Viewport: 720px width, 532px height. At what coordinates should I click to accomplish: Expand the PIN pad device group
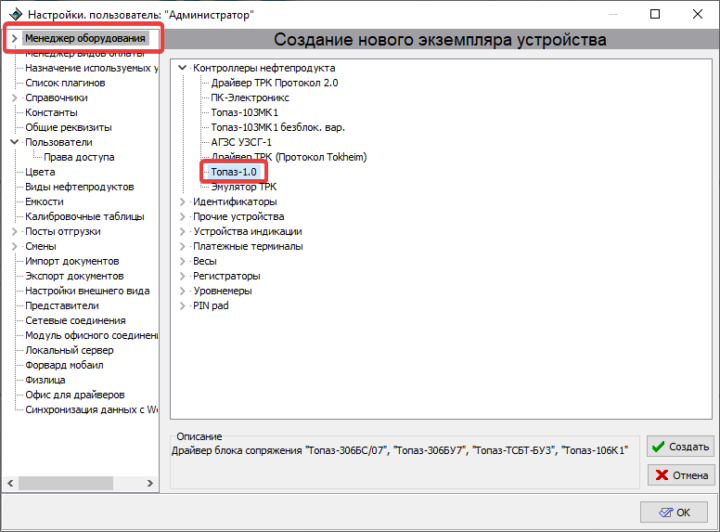tap(182, 306)
